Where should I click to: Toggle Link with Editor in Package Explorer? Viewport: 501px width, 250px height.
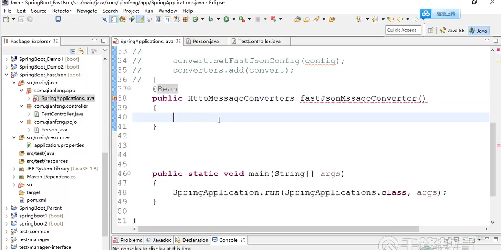pos(81,51)
